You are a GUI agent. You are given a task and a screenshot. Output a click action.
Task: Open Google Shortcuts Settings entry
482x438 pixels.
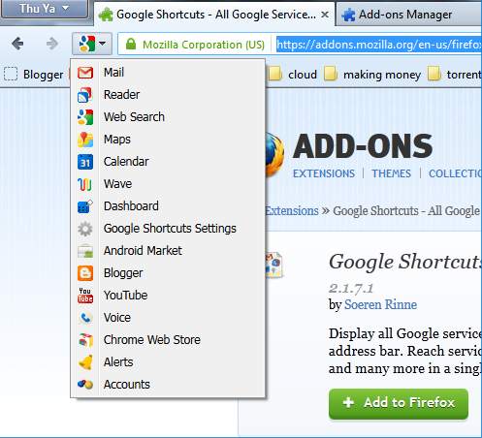click(168, 229)
